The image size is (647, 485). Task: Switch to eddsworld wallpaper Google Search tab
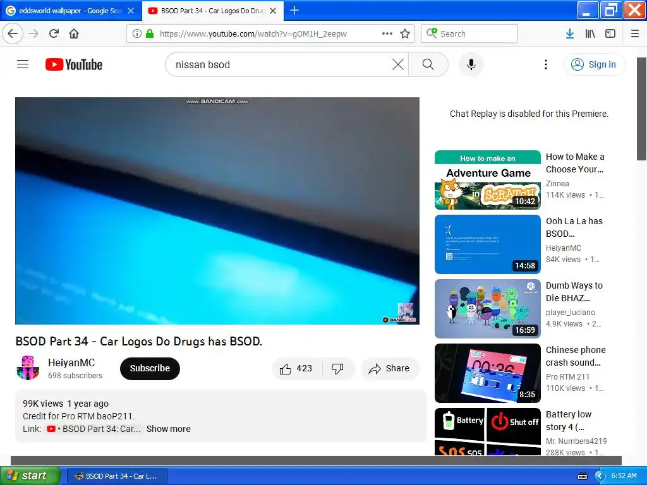[x=71, y=11]
